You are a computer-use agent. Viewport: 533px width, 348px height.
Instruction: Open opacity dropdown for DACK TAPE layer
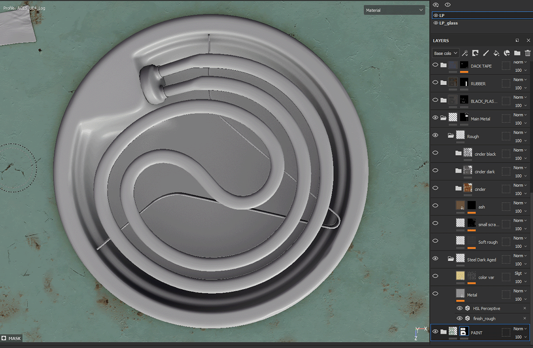(x=521, y=71)
